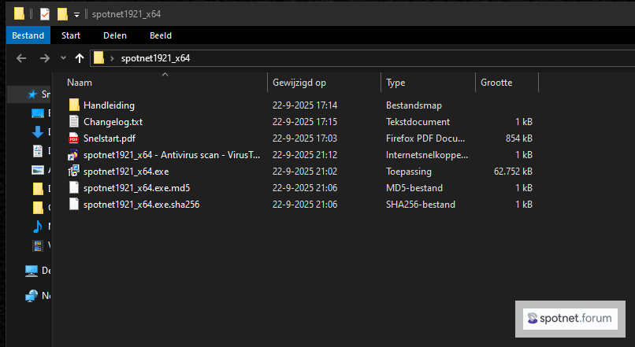Go back with the left arrow
This screenshot has height=347, width=635.
click(21, 58)
